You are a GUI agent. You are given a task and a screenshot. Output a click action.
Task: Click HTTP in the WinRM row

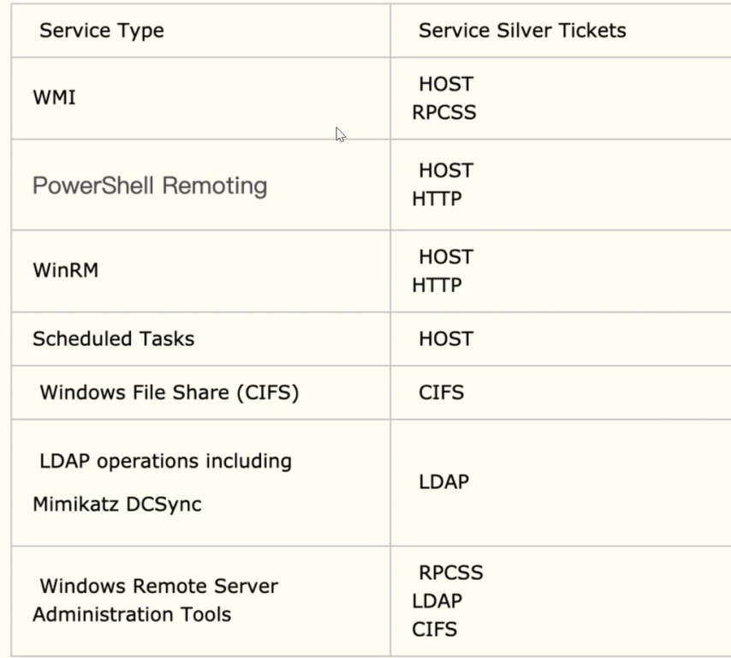pyautogui.click(x=437, y=285)
